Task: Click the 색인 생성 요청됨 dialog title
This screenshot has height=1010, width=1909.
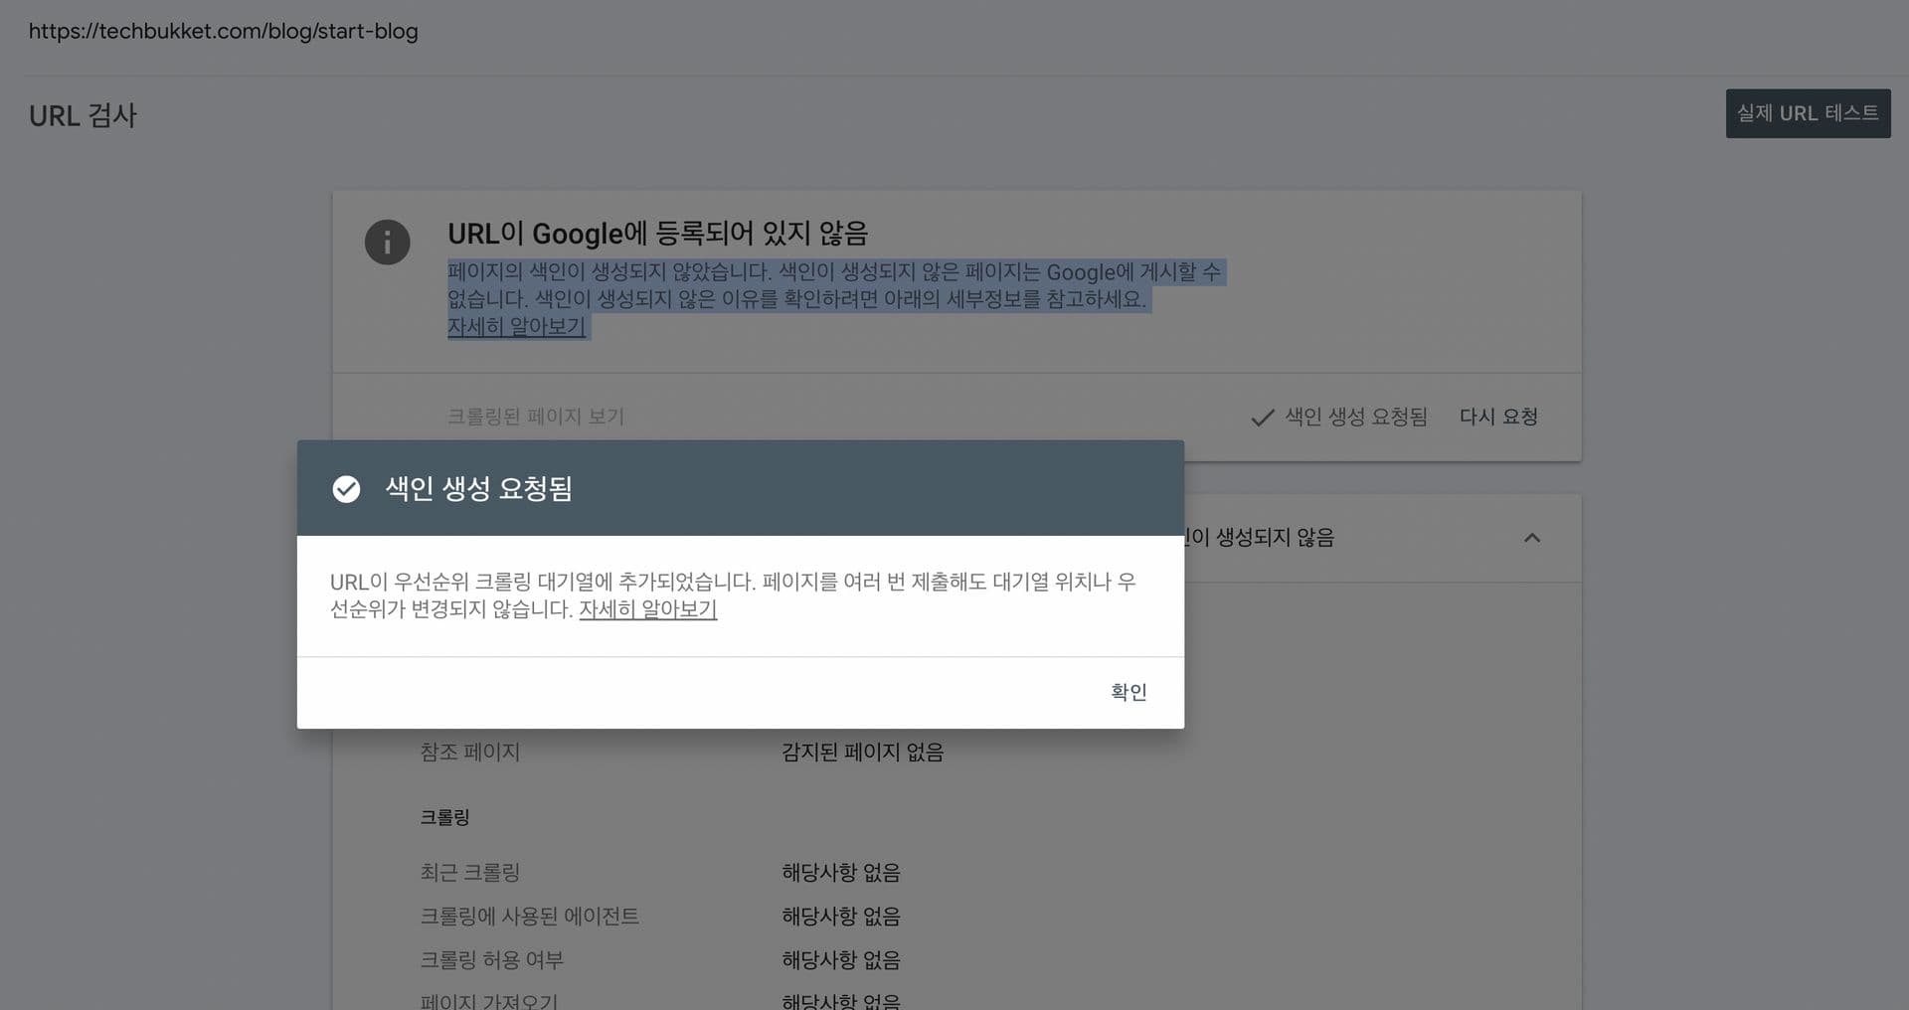Action: [x=478, y=488]
